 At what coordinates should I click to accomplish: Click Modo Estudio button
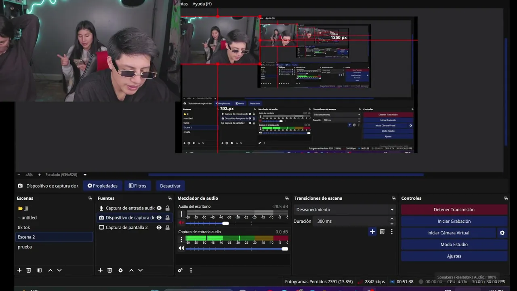(454, 245)
